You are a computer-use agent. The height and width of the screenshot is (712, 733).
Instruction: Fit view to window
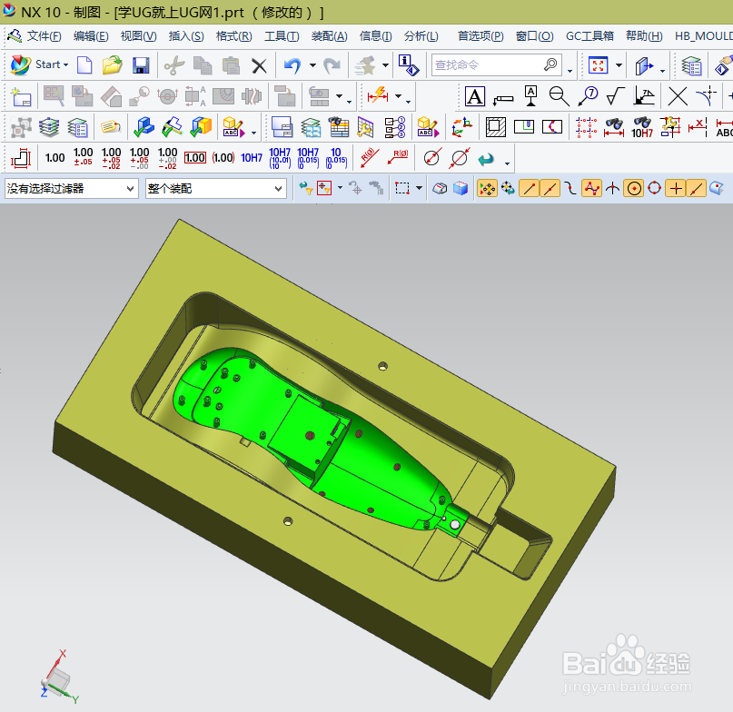598,65
